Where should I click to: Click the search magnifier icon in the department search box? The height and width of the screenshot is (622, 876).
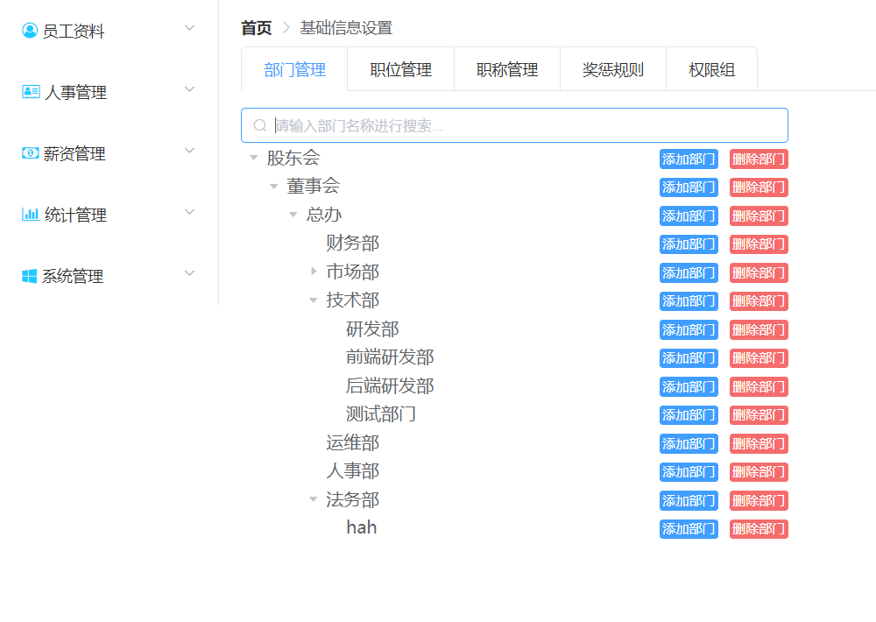tap(260, 125)
